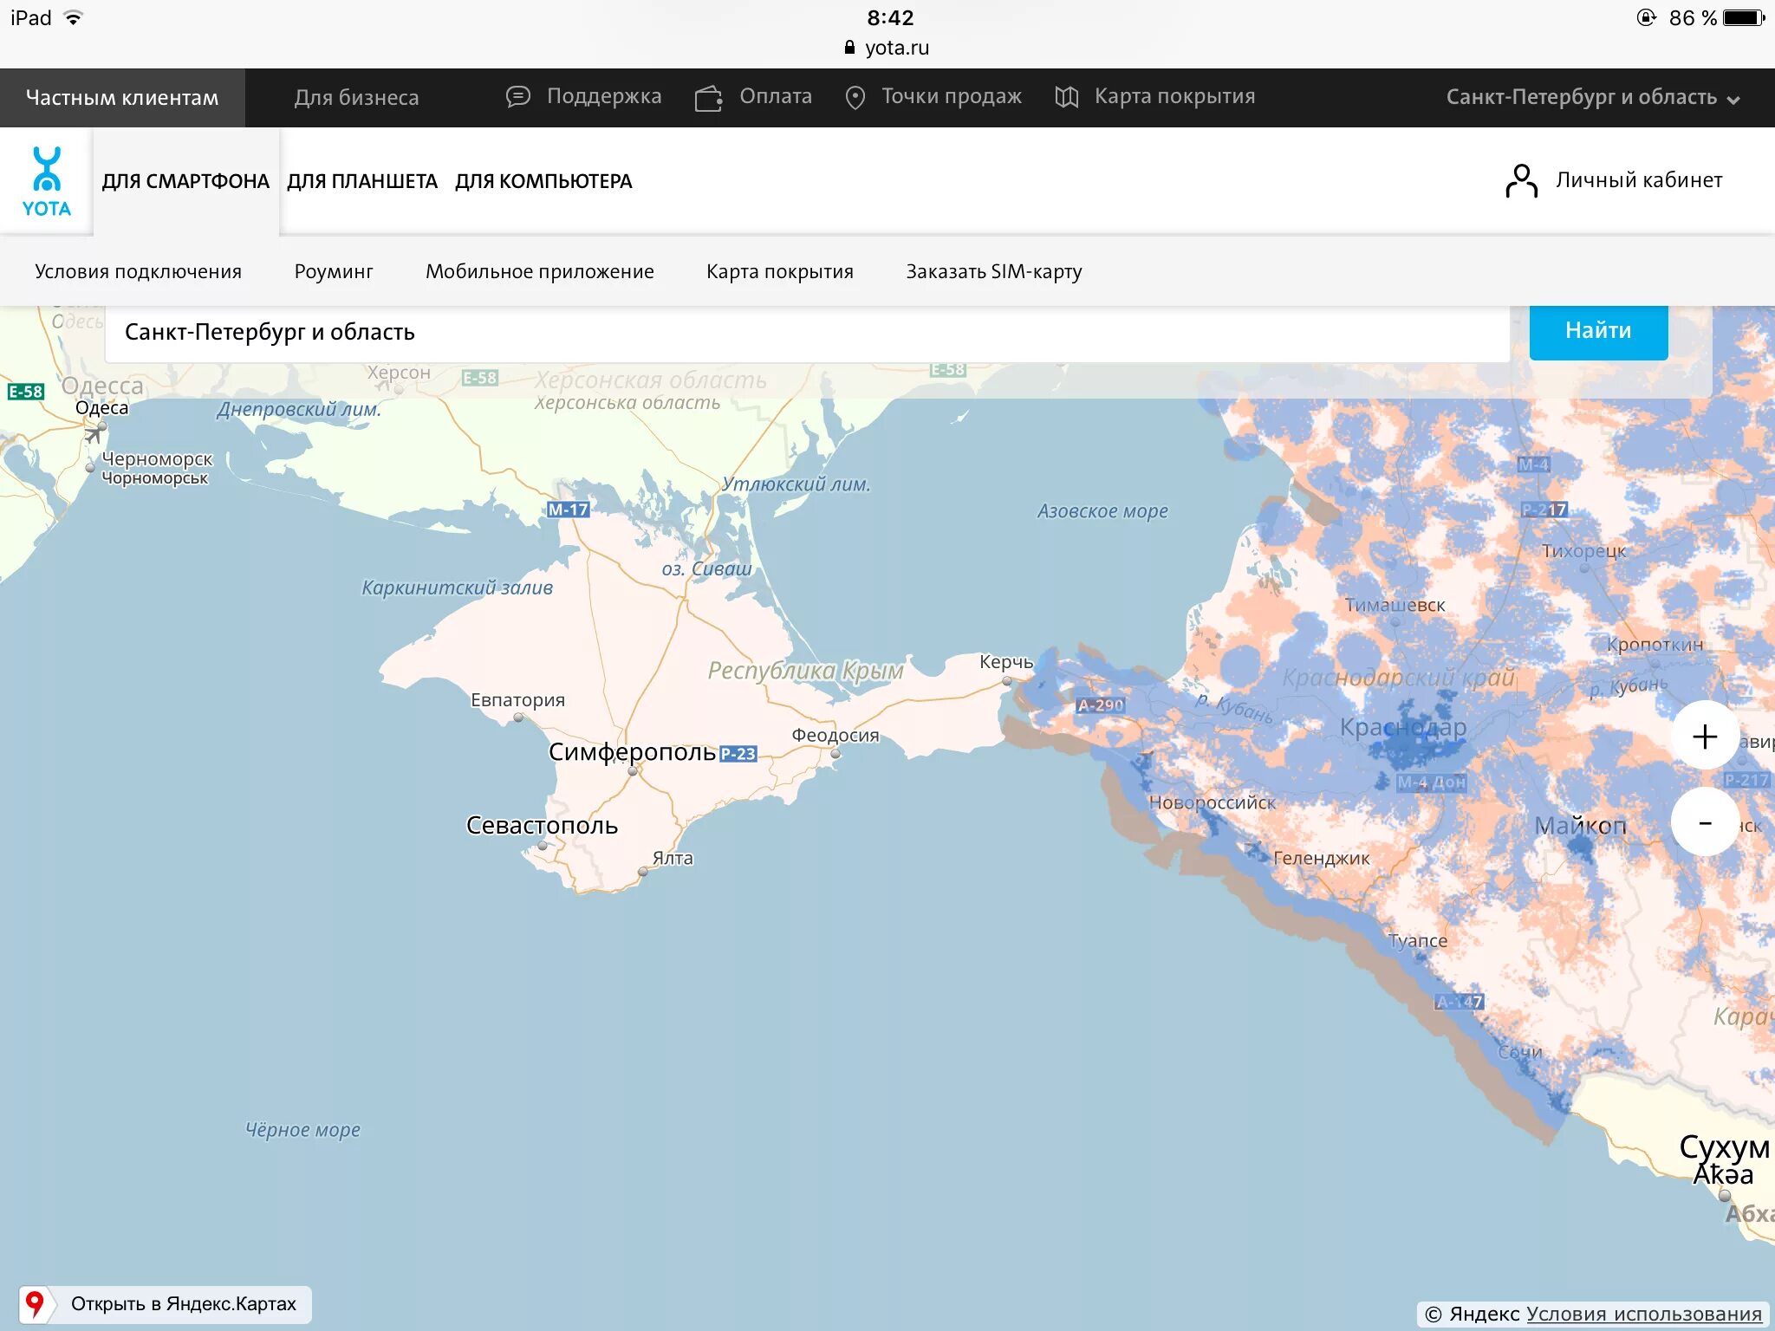Click the Краснодар city label
1775x1331 pixels.
[x=1403, y=727]
